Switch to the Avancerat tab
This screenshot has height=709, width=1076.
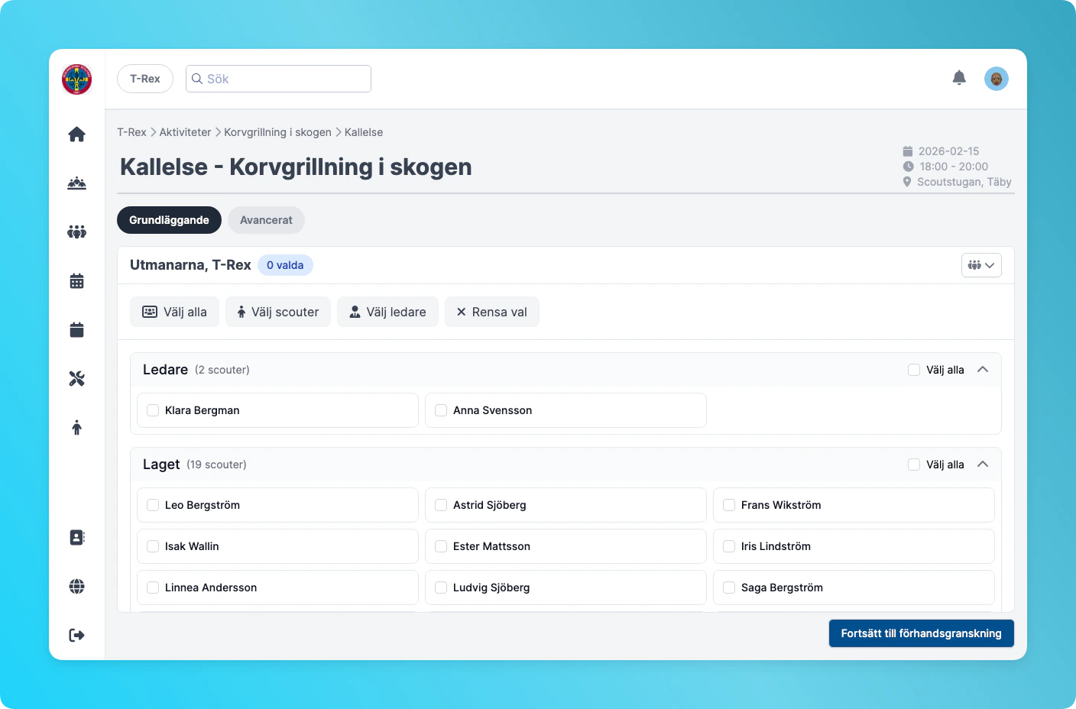(x=266, y=220)
